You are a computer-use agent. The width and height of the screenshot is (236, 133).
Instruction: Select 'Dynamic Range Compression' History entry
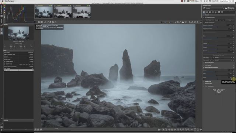(18, 66)
